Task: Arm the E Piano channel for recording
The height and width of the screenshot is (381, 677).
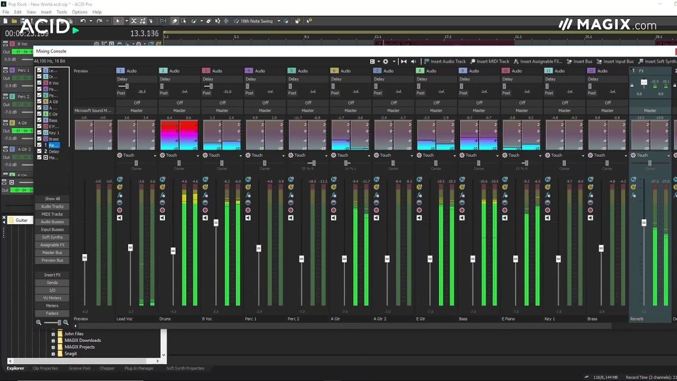Action: pyautogui.click(x=505, y=210)
